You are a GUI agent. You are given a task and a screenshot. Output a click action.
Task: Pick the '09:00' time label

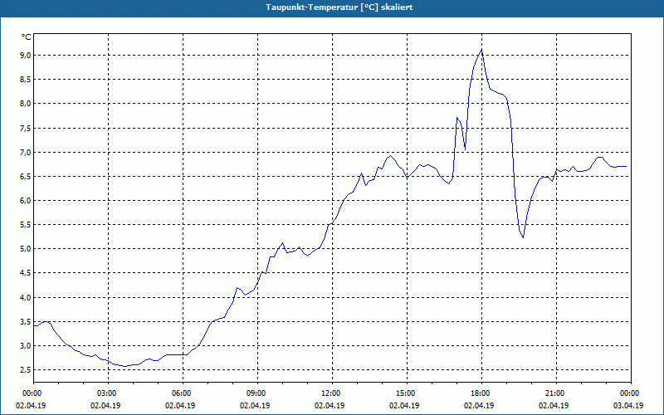pos(256,393)
